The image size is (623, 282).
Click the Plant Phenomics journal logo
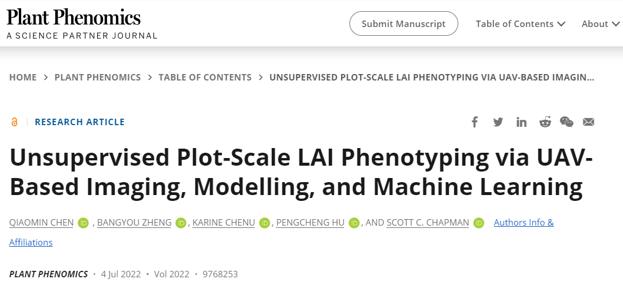[82, 24]
